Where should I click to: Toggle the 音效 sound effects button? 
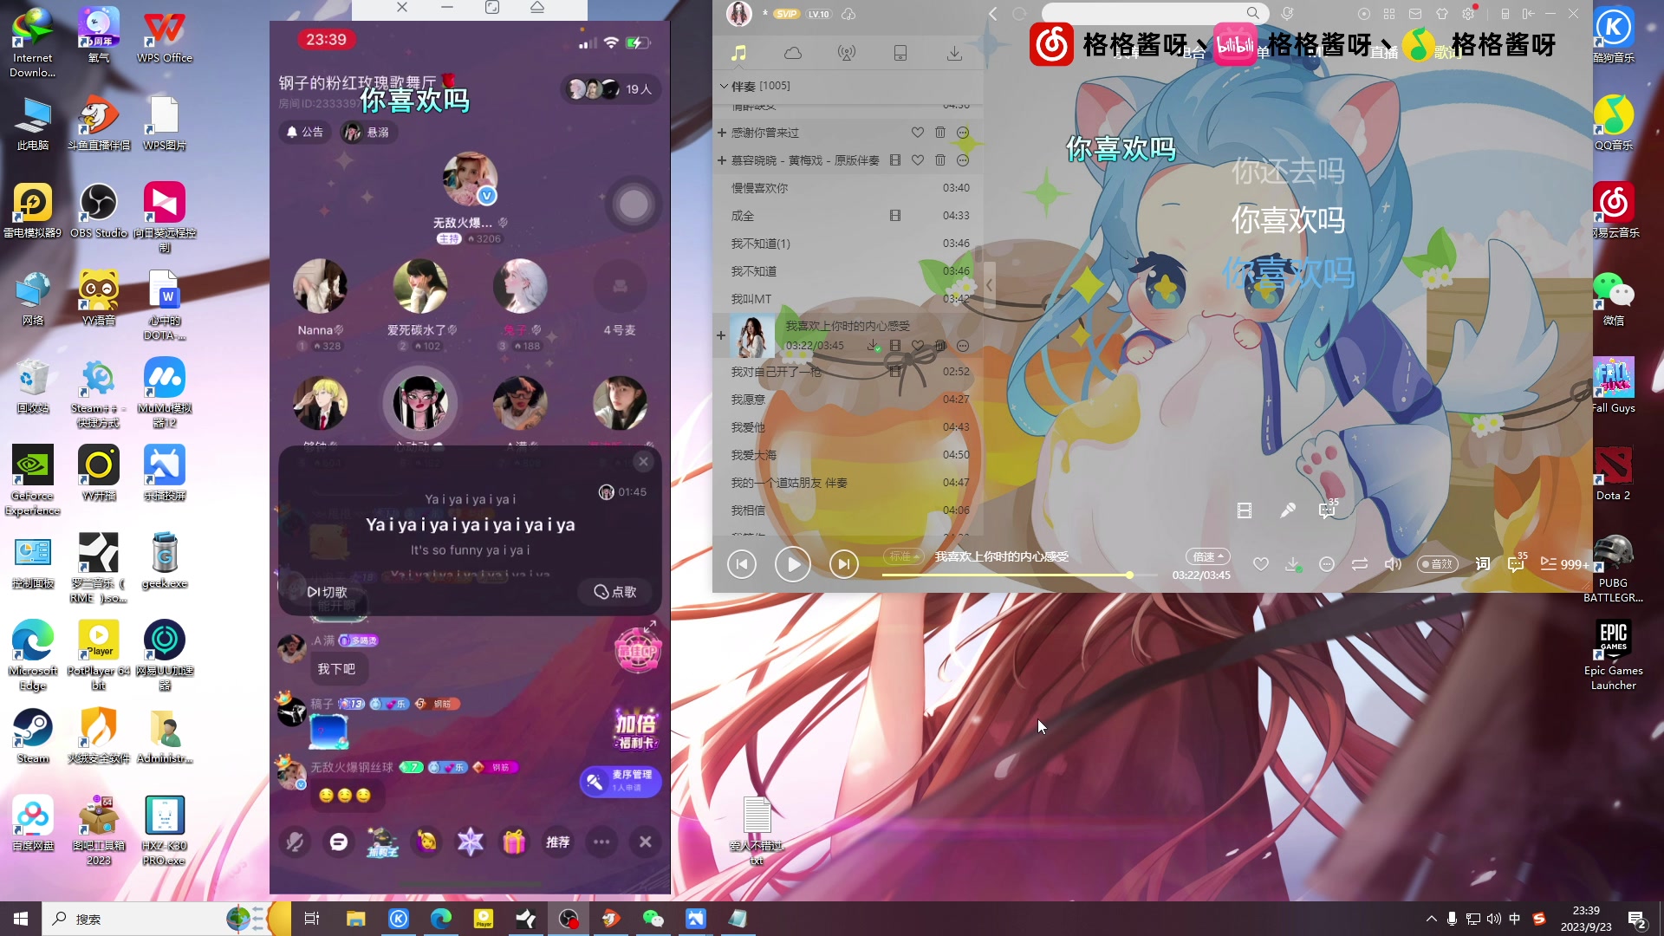(x=1438, y=564)
